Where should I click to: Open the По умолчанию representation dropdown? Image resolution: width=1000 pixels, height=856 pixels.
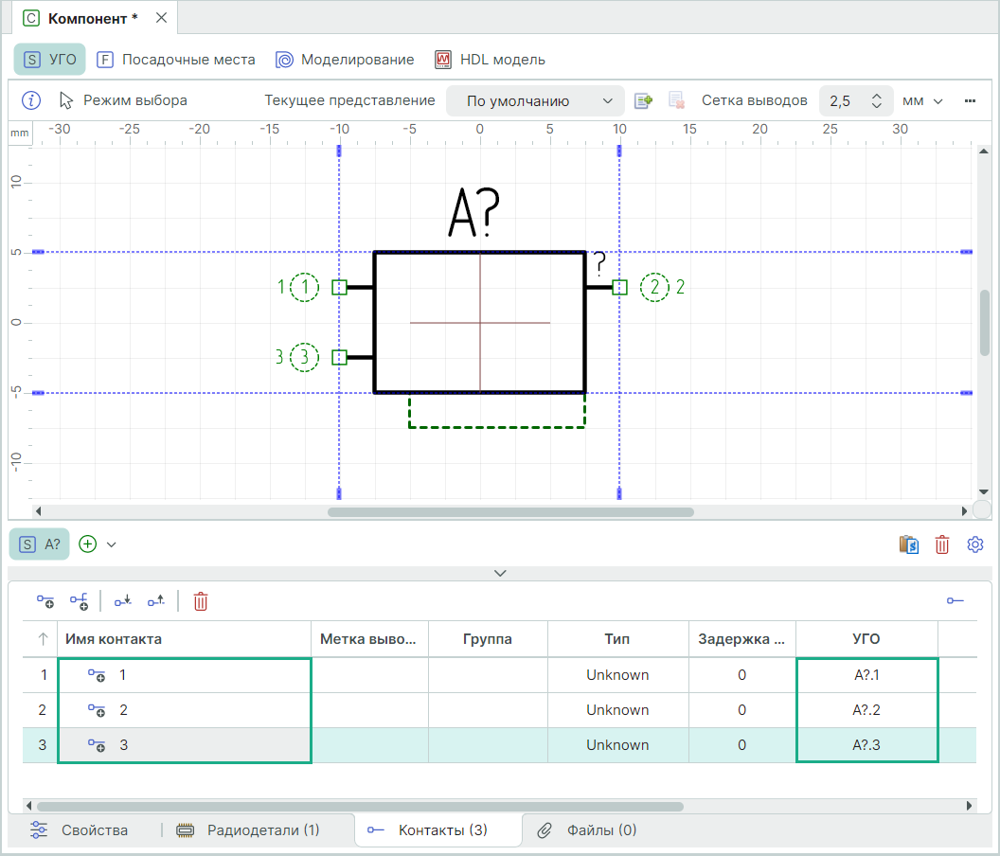coord(535,101)
